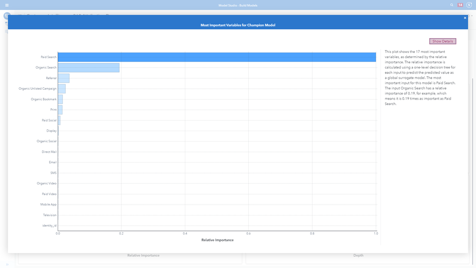This screenshot has height=268, width=476.
Task: Click the identity_id label
Action: [x=49, y=226]
